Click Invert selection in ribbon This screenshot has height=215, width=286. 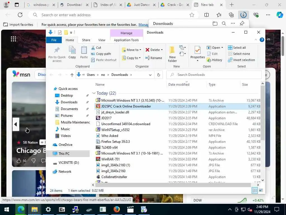[241, 60]
